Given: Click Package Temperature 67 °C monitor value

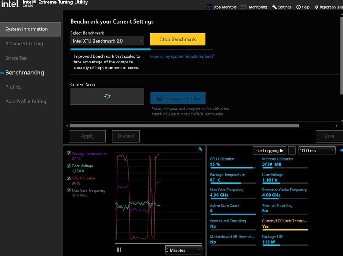Looking at the screenshot, I should pyautogui.click(x=215, y=180).
